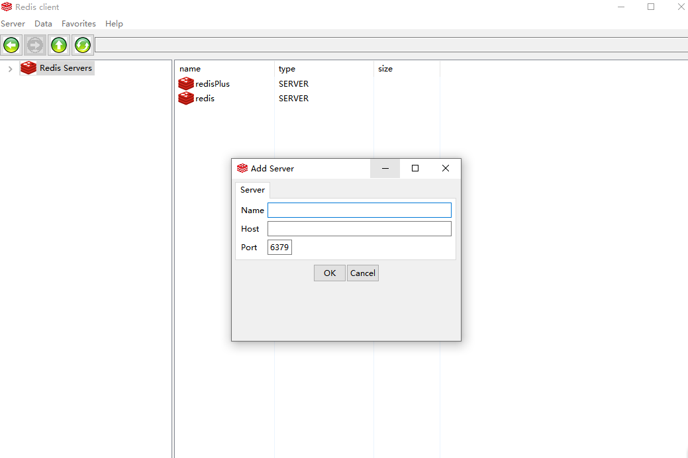Open the Data menu
Screen dimensions: 688x458
tap(44, 24)
